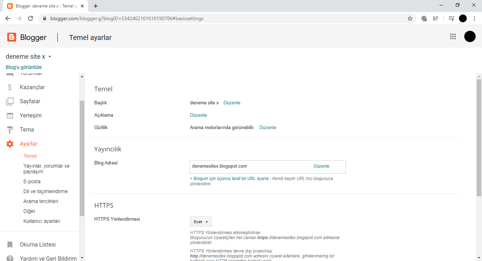Open Dil ve biçimlendirme settings
482x261 pixels.
click(45, 191)
